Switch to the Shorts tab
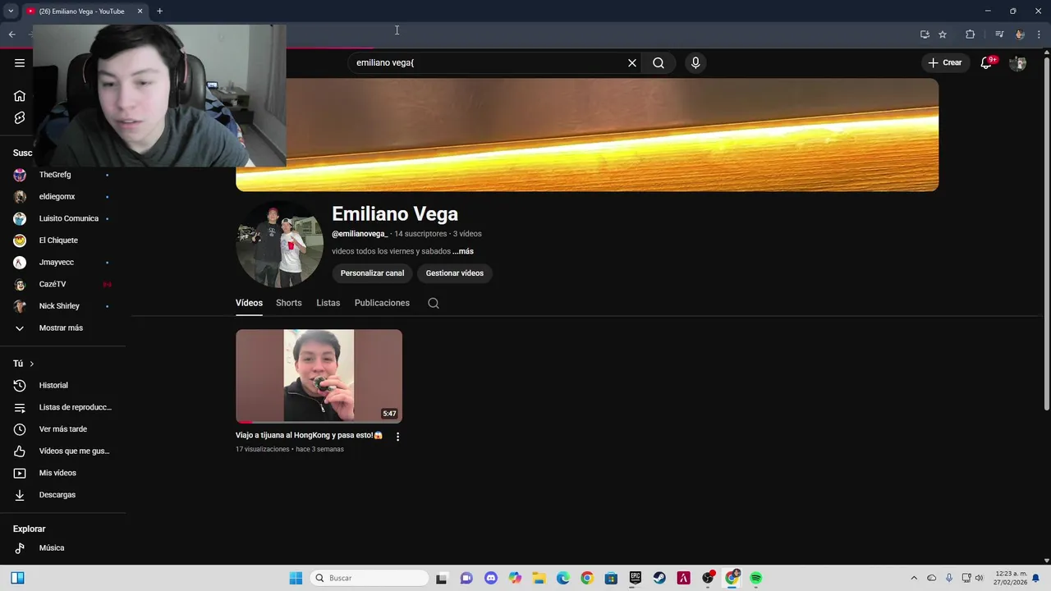1051x591 pixels. pos(289,303)
